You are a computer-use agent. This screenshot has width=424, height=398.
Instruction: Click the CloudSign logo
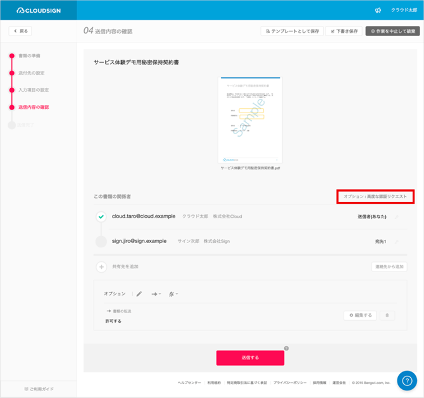(x=39, y=10)
